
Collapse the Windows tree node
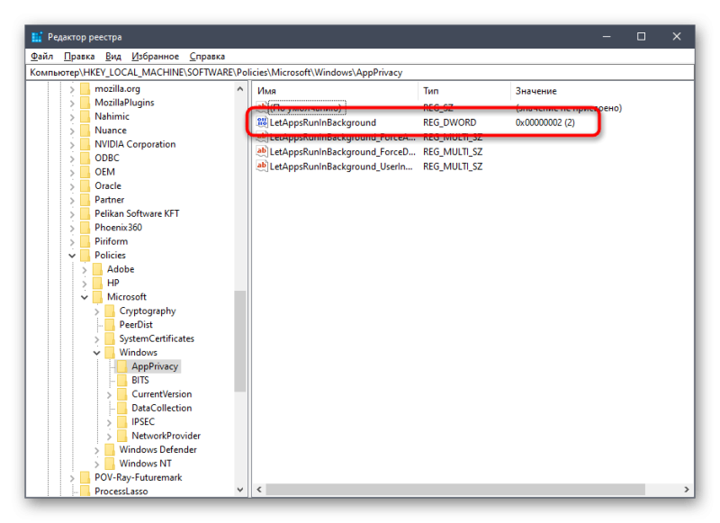97,353
